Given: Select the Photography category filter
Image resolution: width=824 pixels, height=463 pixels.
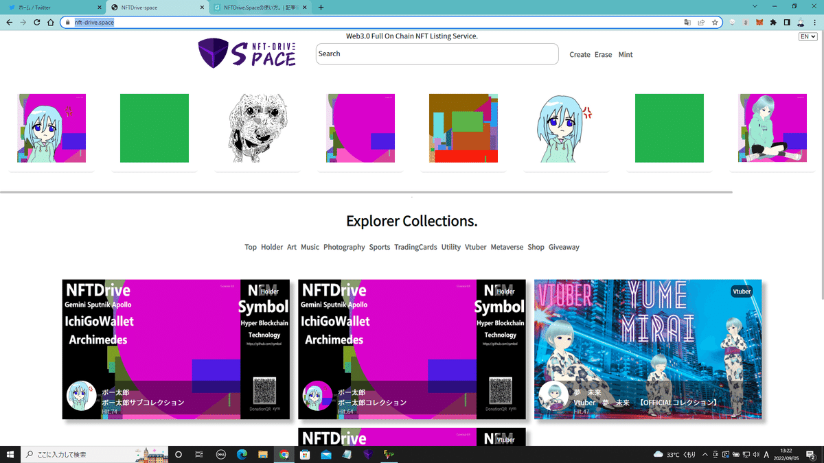Looking at the screenshot, I should click(x=344, y=247).
